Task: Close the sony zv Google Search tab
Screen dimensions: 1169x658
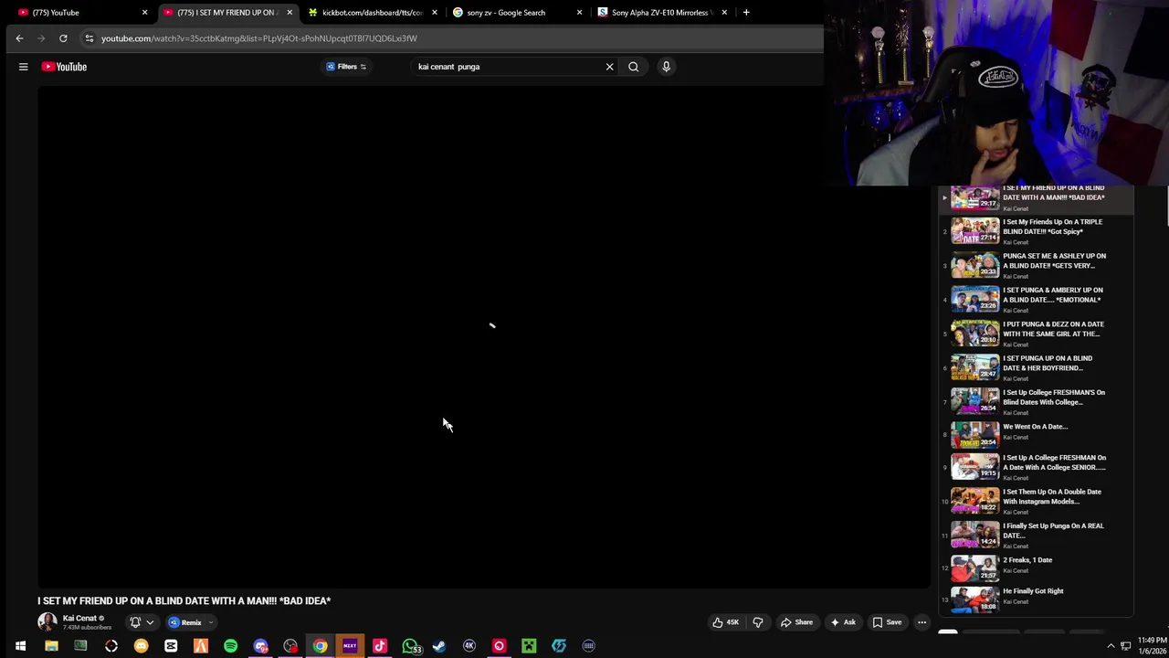Action: [x=579, y=13]
